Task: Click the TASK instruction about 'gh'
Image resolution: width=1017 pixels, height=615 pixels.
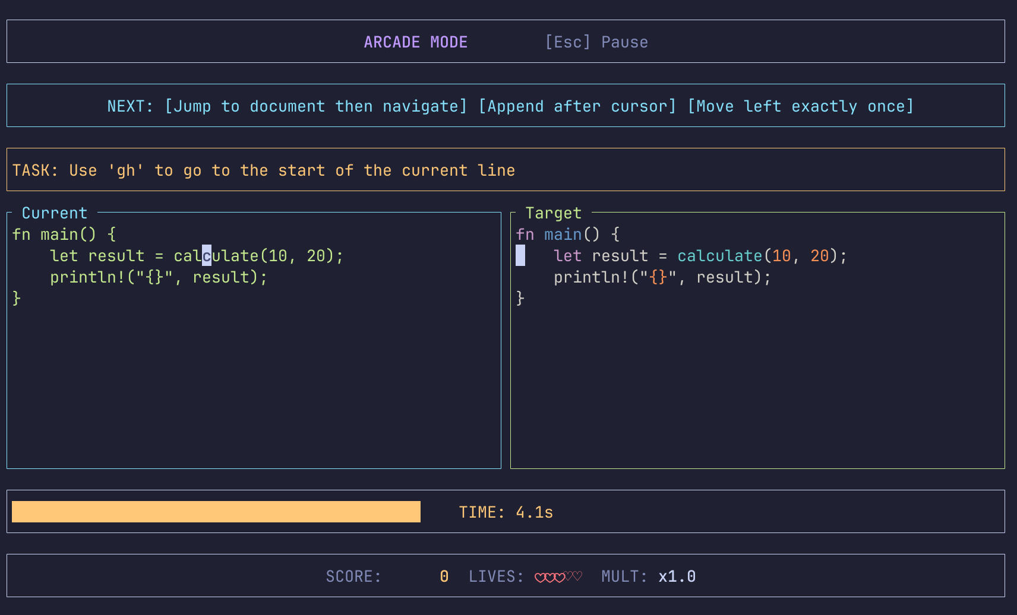Action: pos(264,170)
